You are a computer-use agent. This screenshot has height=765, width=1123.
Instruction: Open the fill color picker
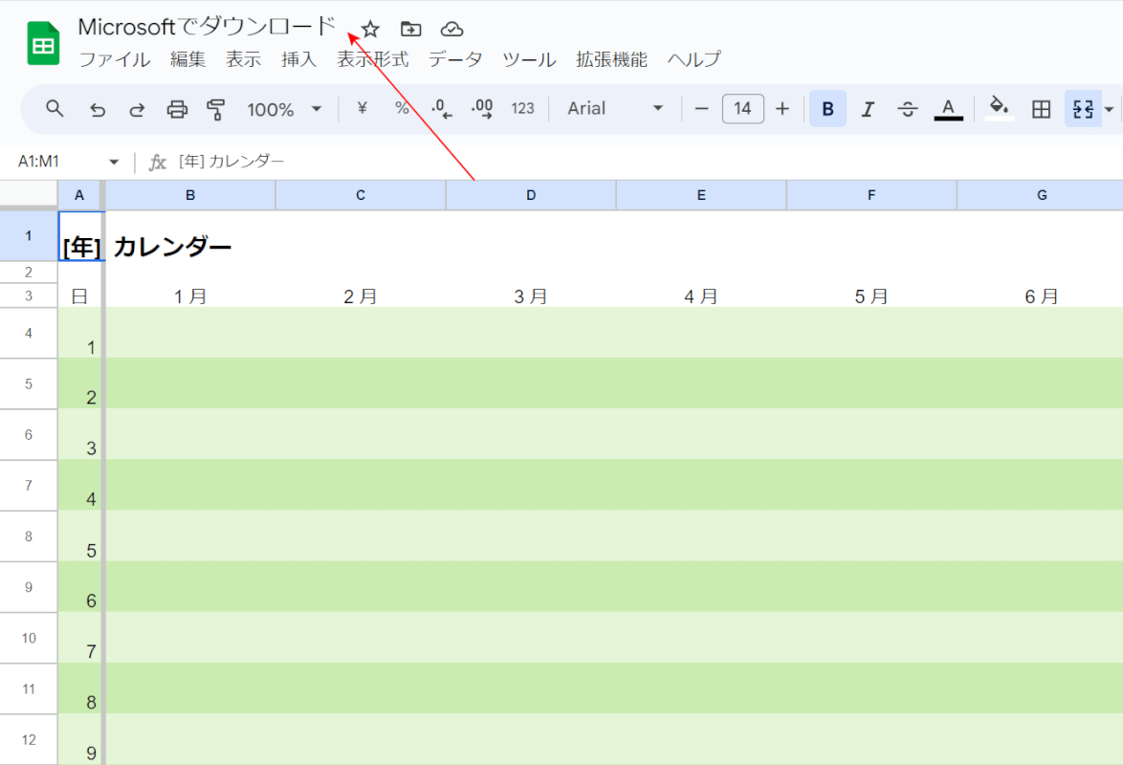coord(999,109)
